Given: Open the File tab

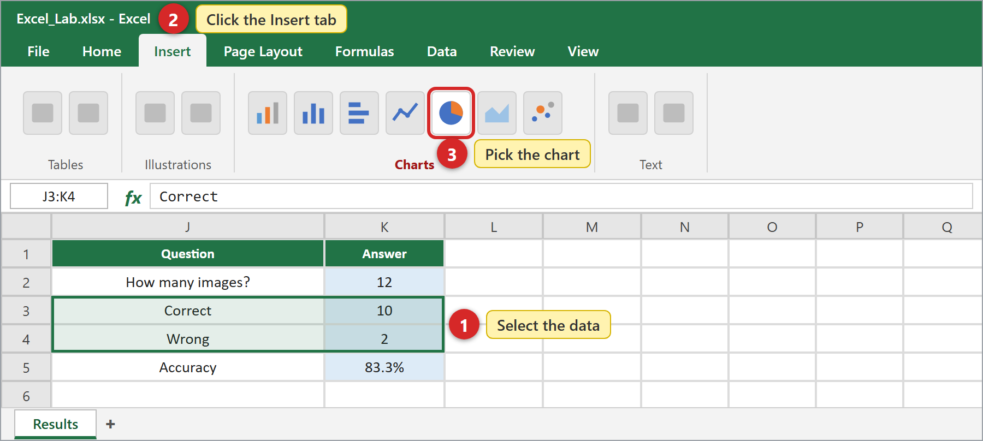Looking at the screenshot, I should pyautogui.click(x=38, y=51).
